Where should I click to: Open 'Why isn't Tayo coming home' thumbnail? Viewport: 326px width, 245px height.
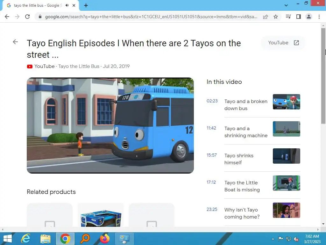[286, 210]
